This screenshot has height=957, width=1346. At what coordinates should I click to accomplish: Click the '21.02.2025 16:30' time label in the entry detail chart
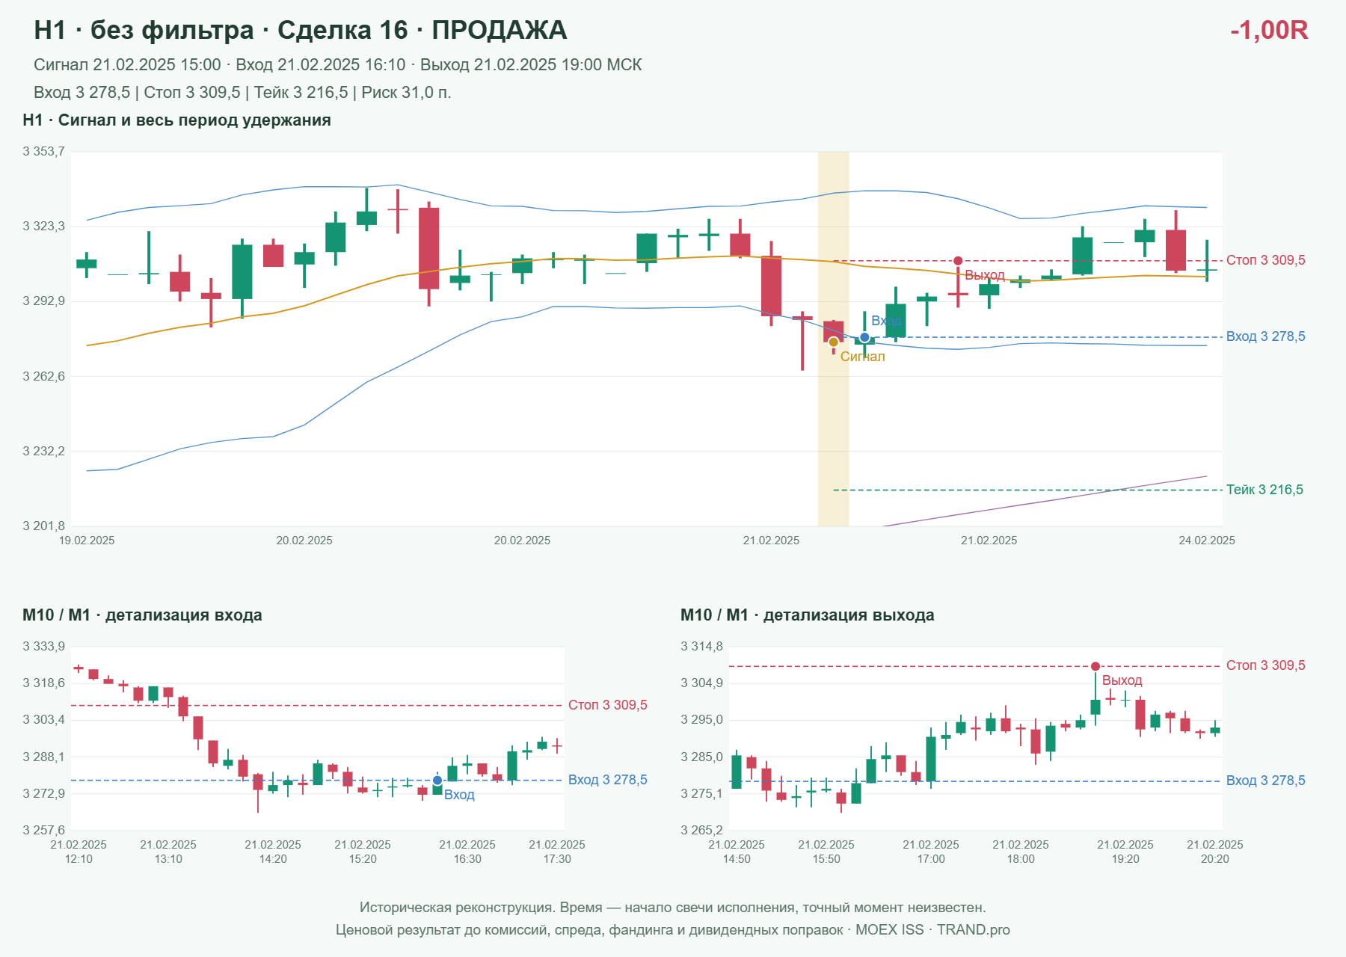click(x=467, y=852)
